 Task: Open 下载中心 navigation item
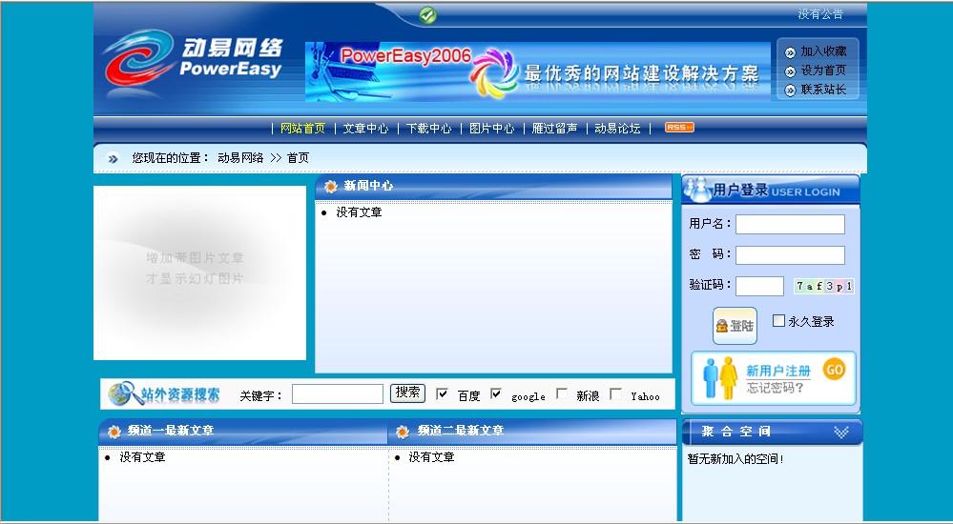(x=429, y=129)
